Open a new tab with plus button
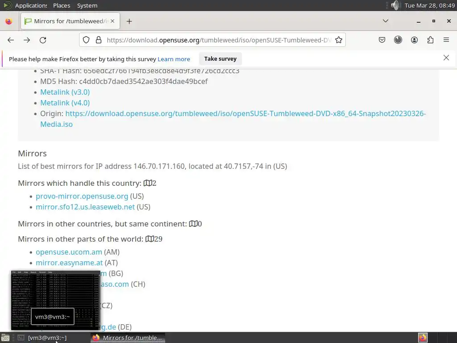Screen dimensions: 457x343 pyautogui.click(x=129, y=21)
